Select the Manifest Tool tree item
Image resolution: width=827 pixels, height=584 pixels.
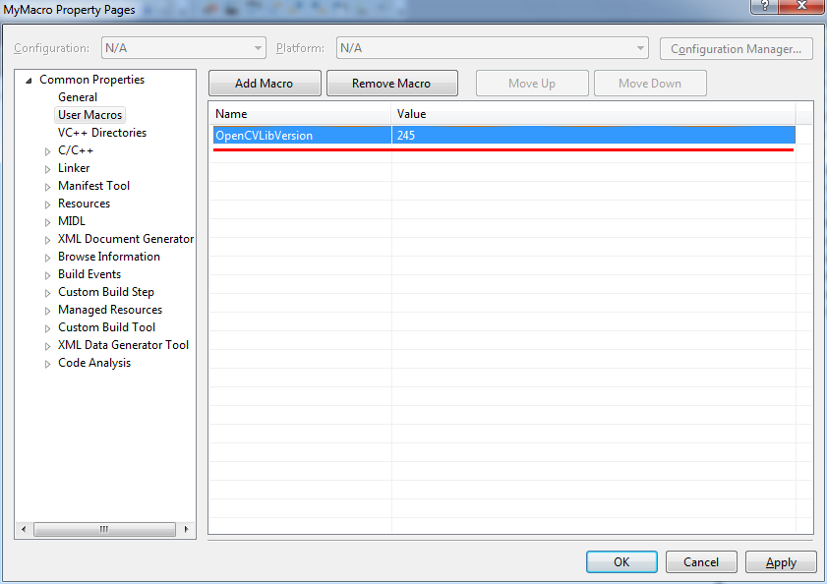[x=93, y=186]
